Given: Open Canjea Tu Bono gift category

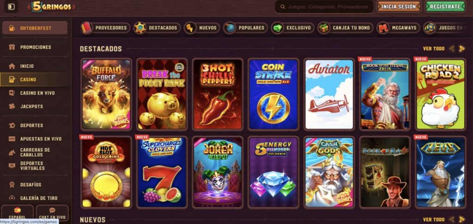Looking at the screenshot, I should (346, 28).
